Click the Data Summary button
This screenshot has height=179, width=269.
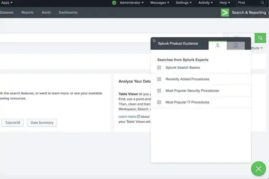tap(42, 123)
